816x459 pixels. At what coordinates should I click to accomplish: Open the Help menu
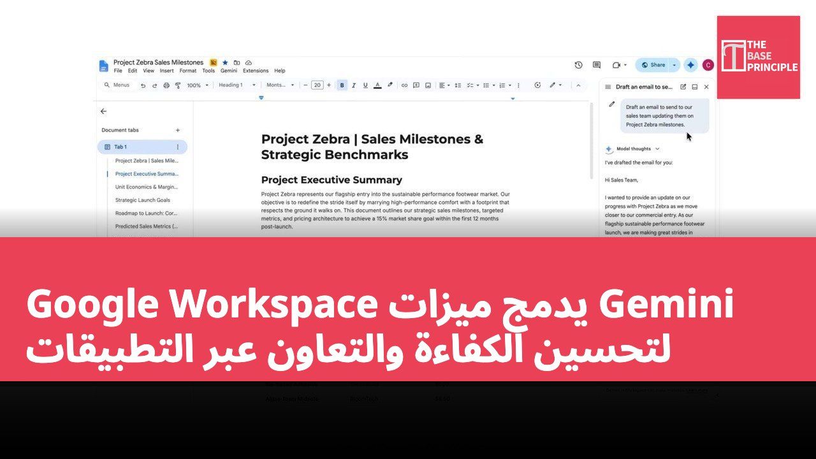tap(280, 71)
